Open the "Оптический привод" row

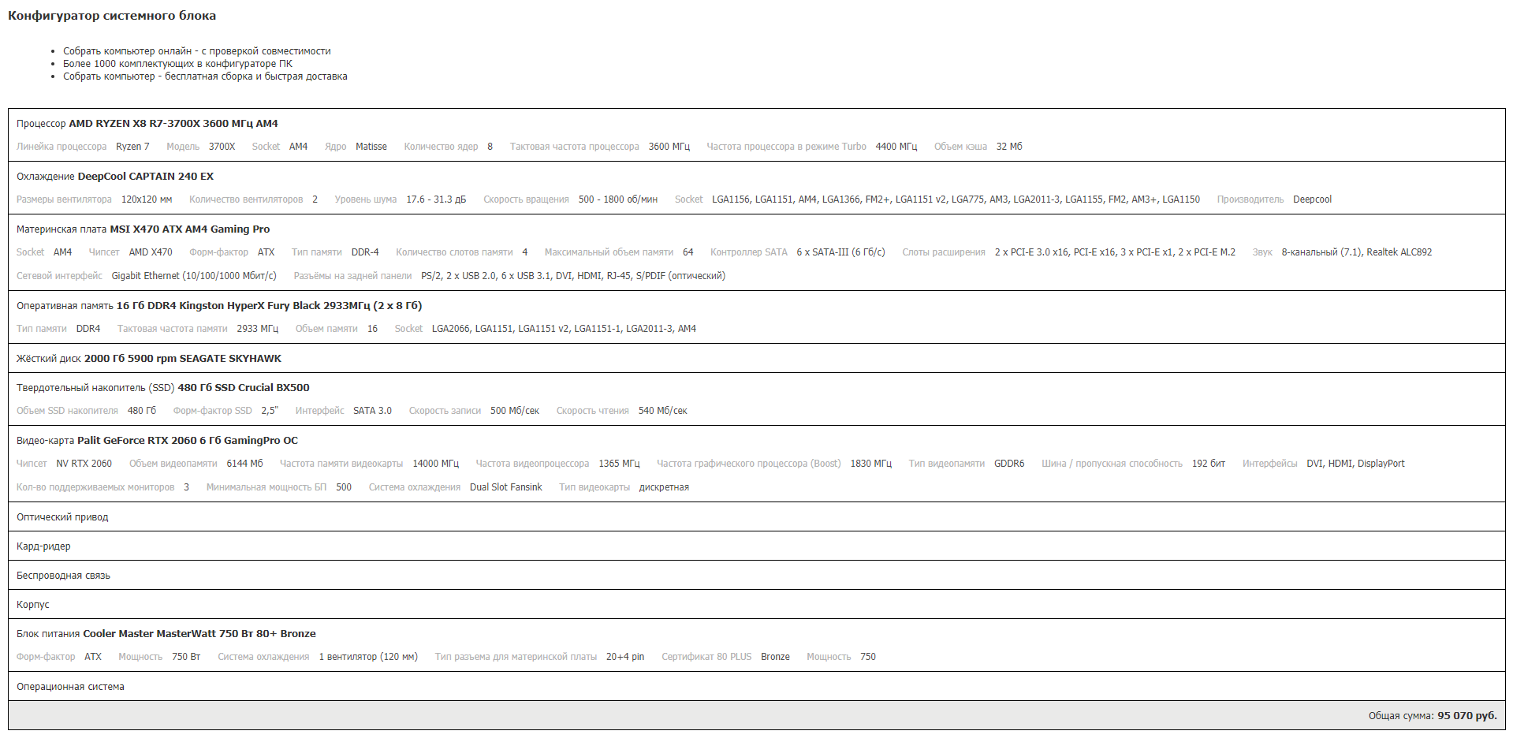[756, 516]
